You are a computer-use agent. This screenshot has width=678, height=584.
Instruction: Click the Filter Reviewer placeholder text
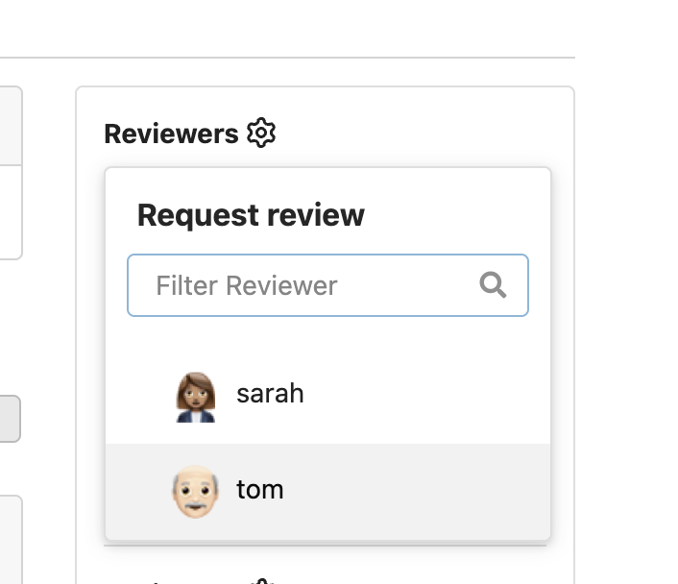click(x=247, y=285)
